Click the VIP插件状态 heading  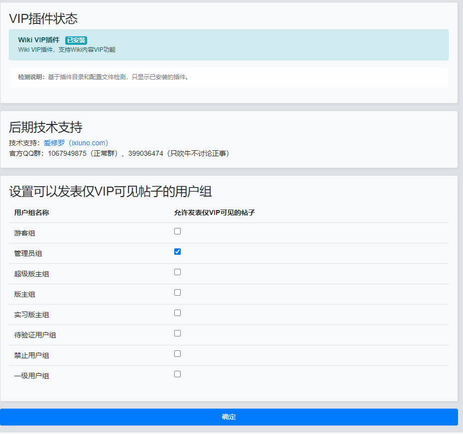point(43,18)
